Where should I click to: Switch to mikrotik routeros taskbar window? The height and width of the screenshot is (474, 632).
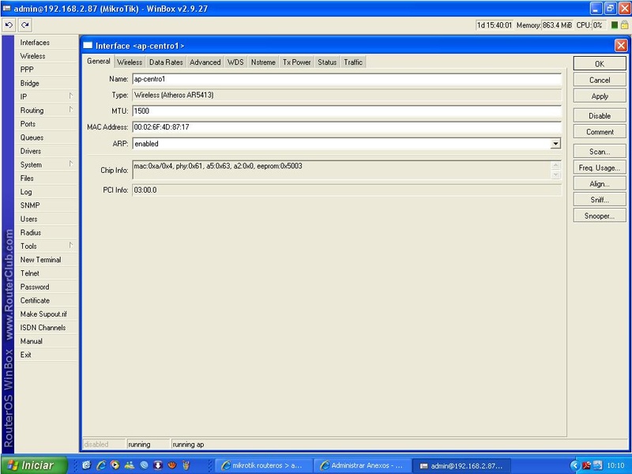tap(264, 465)
